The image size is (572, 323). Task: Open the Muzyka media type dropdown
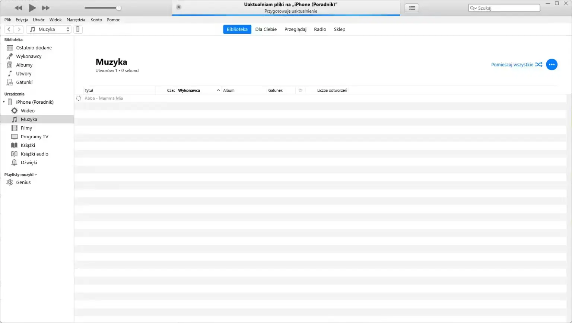coord(49,29)
